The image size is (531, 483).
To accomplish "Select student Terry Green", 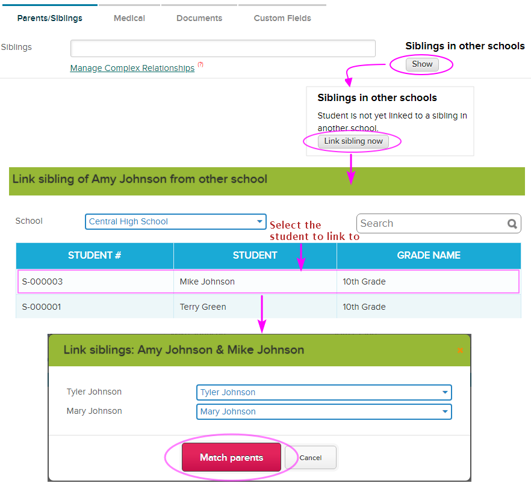I will point(203,307).
